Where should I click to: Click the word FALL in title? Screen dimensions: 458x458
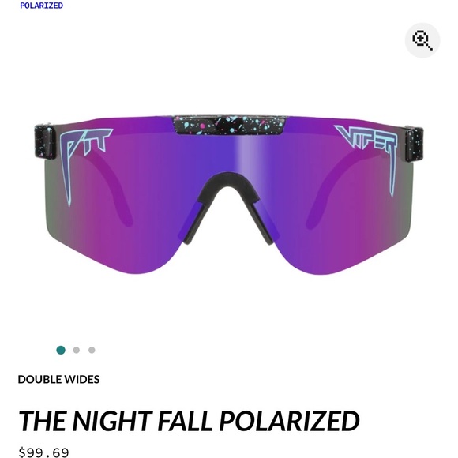tap(186, 421)
